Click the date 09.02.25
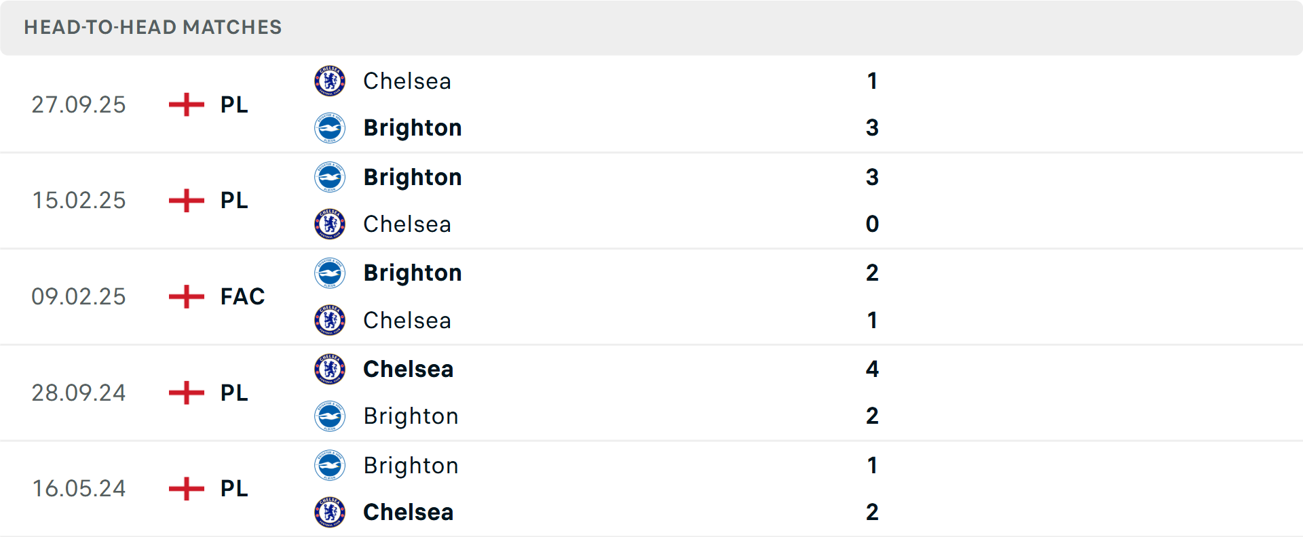Viewport: 1303px width, 537px height. (x=79, y=296)
